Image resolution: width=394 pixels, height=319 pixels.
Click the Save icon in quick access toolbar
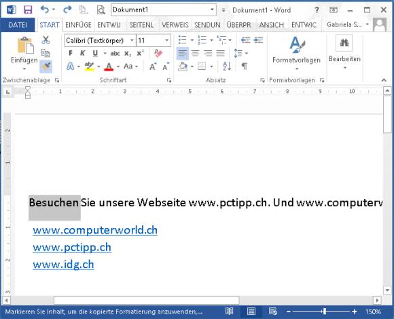pyautogui.click(x=28, y=10)
